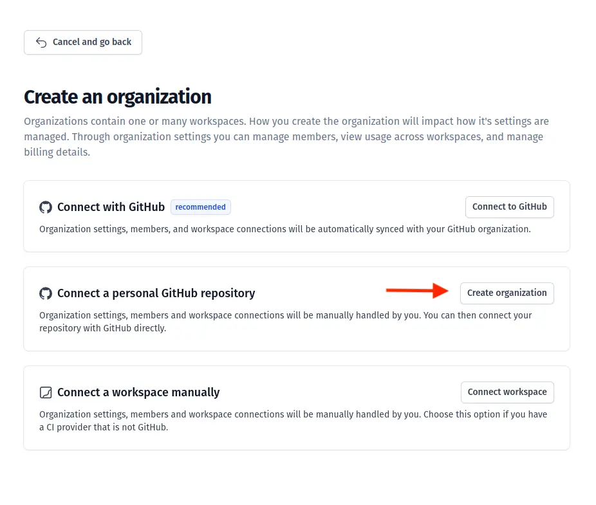Click the Connect to GitHub button
This screenshot has height=505, width=596.
coord(509,207)
